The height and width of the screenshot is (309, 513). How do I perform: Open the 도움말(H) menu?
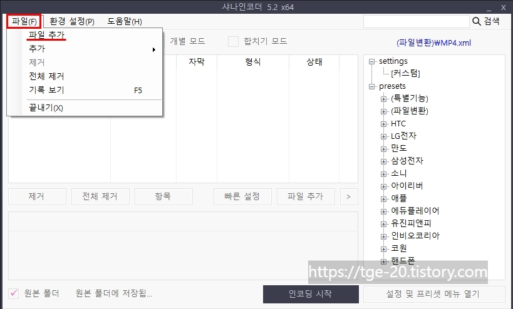[125, 21]
